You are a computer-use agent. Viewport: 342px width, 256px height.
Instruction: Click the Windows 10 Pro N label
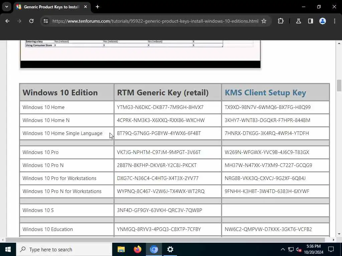click(x=43, y=165)
